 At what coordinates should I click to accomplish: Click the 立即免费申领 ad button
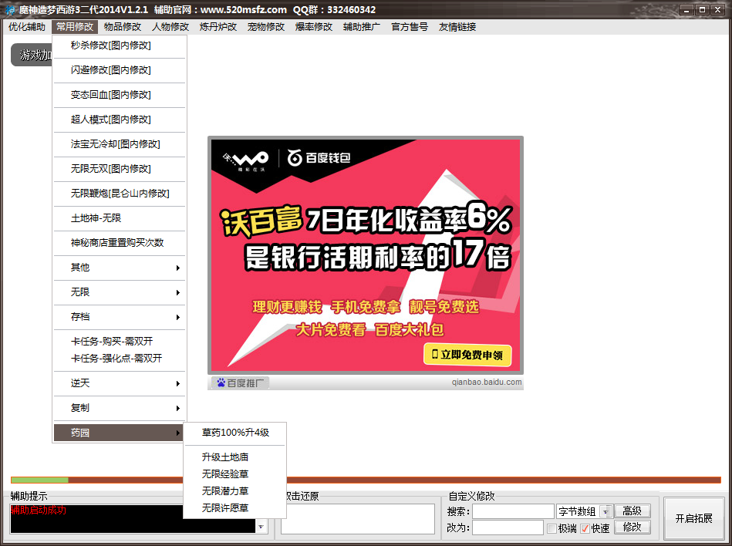tap(467, 355)
